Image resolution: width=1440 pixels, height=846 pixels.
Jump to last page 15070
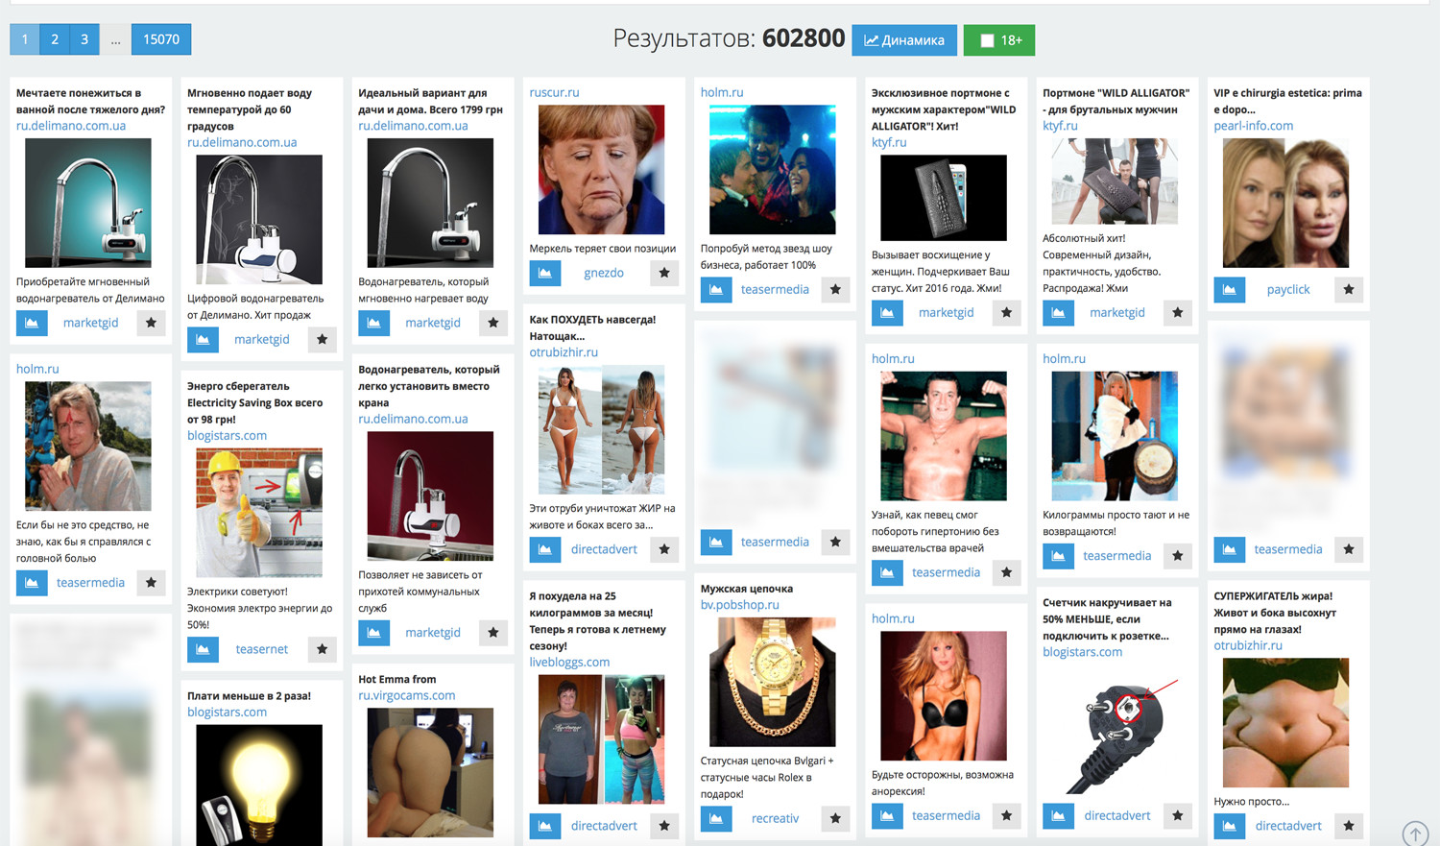(161, 39)
